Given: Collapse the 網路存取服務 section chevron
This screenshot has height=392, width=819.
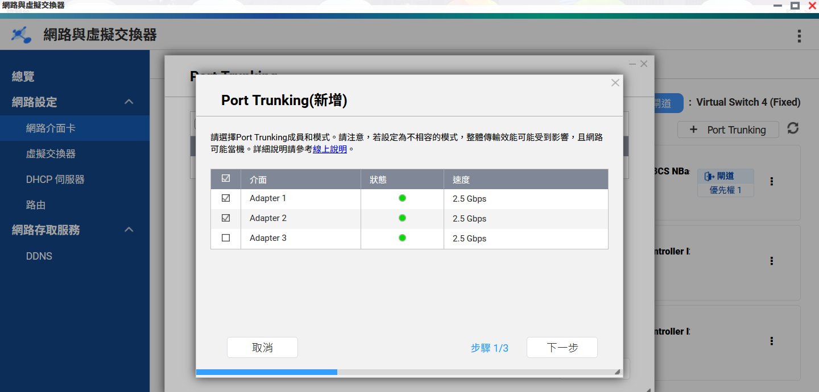Looking at the screenshot, I should pyautogui.click(x=129, y=230).
